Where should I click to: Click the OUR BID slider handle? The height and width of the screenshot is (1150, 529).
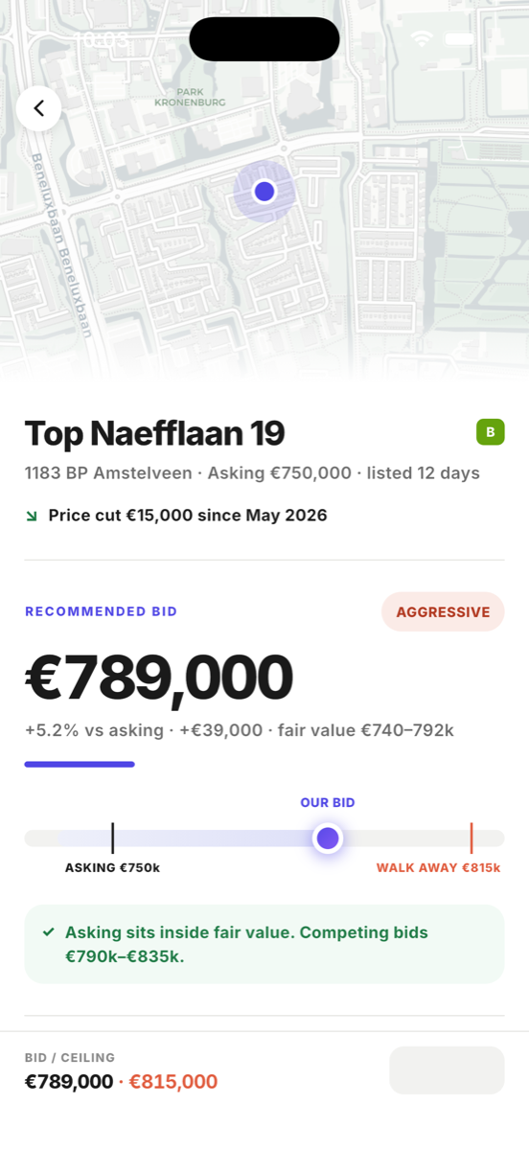click(x=328, y=839)
